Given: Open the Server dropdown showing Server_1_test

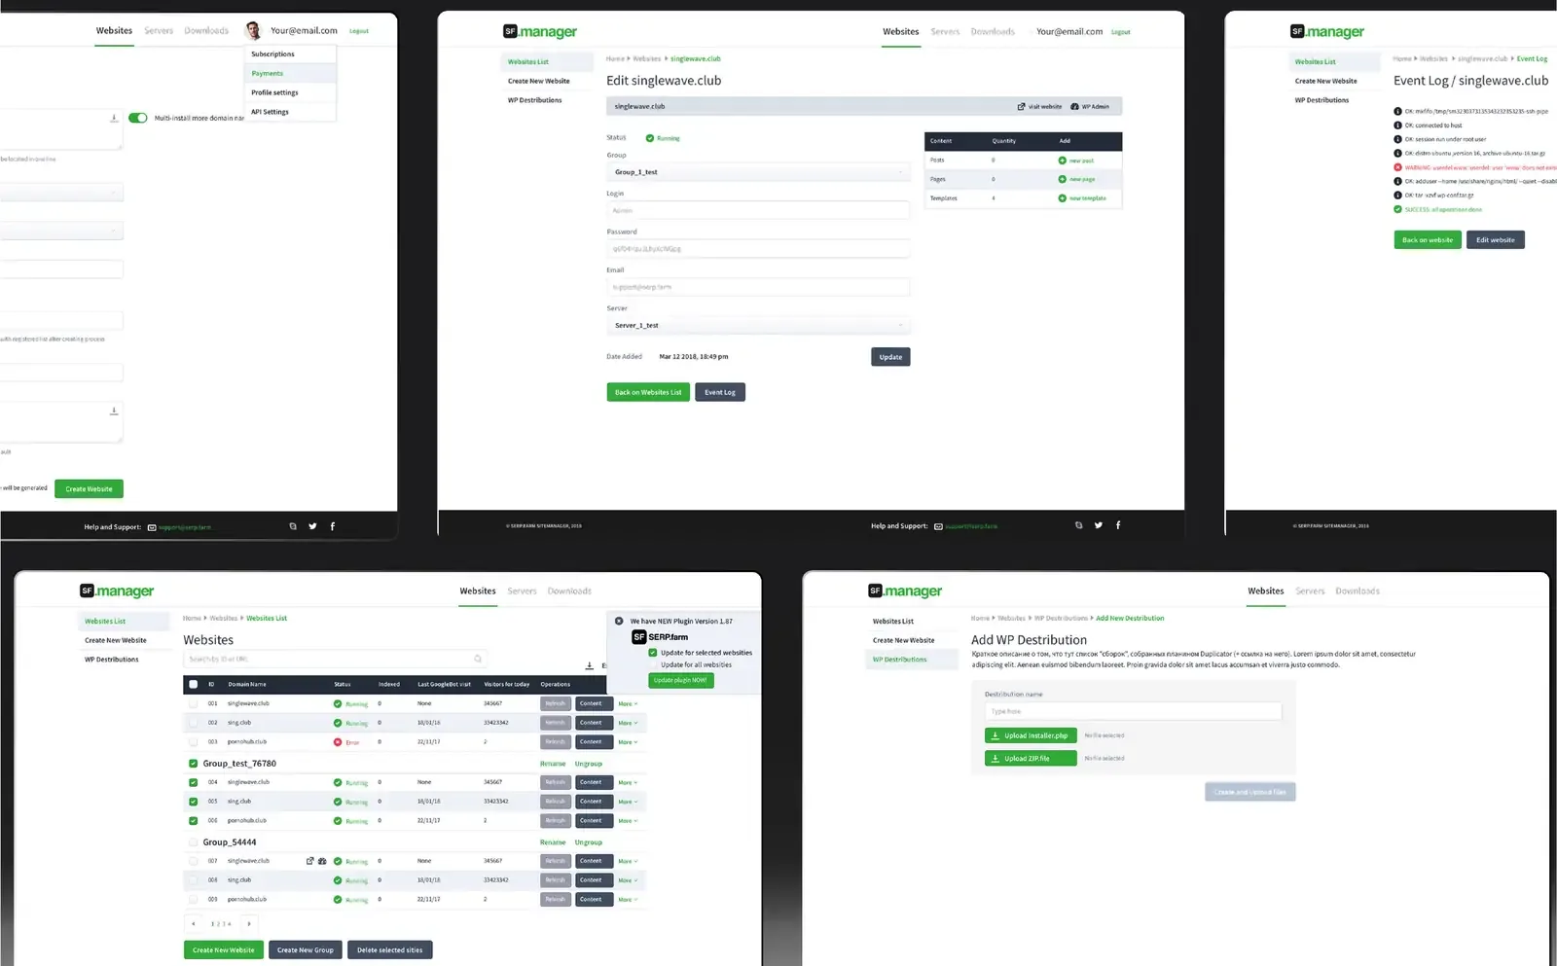Looking at the screenshot, I should (x=758, y=326).
